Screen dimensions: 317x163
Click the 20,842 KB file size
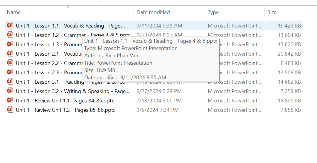[289, 54]
